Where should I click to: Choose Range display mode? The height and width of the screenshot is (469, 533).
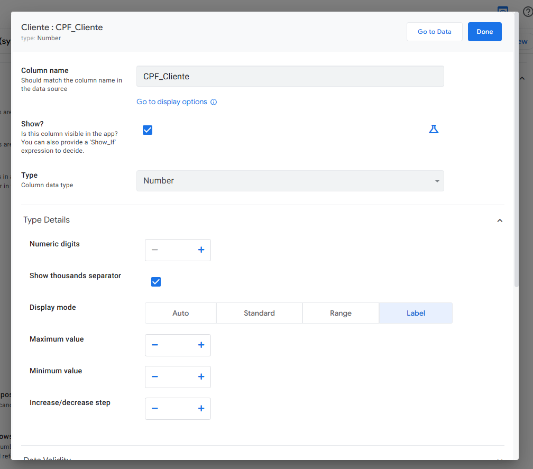[x=341, y=313]
